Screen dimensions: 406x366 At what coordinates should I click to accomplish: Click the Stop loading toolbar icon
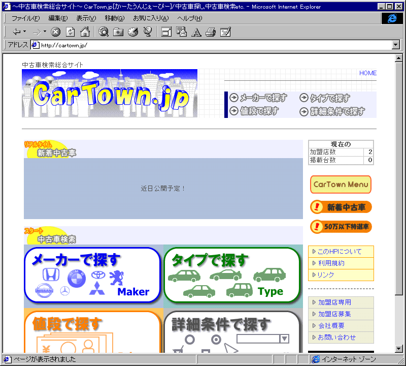[55, 32]
